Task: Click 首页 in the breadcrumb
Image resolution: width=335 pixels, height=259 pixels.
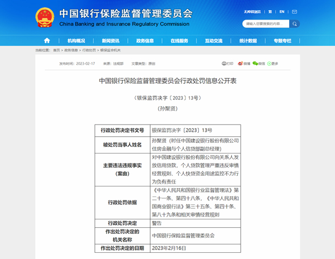Action: tap(56, 50)
